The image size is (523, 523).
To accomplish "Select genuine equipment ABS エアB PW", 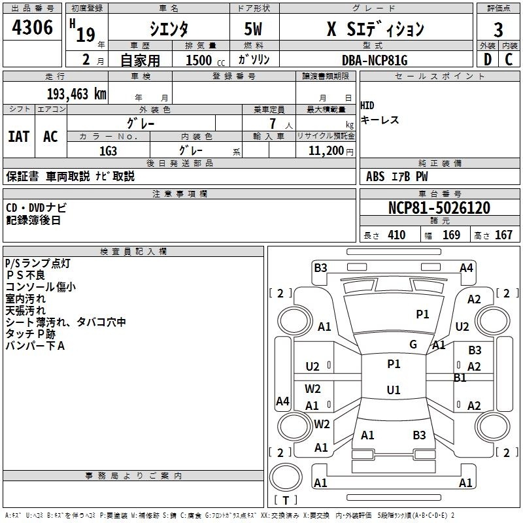I will coord(397,177).
